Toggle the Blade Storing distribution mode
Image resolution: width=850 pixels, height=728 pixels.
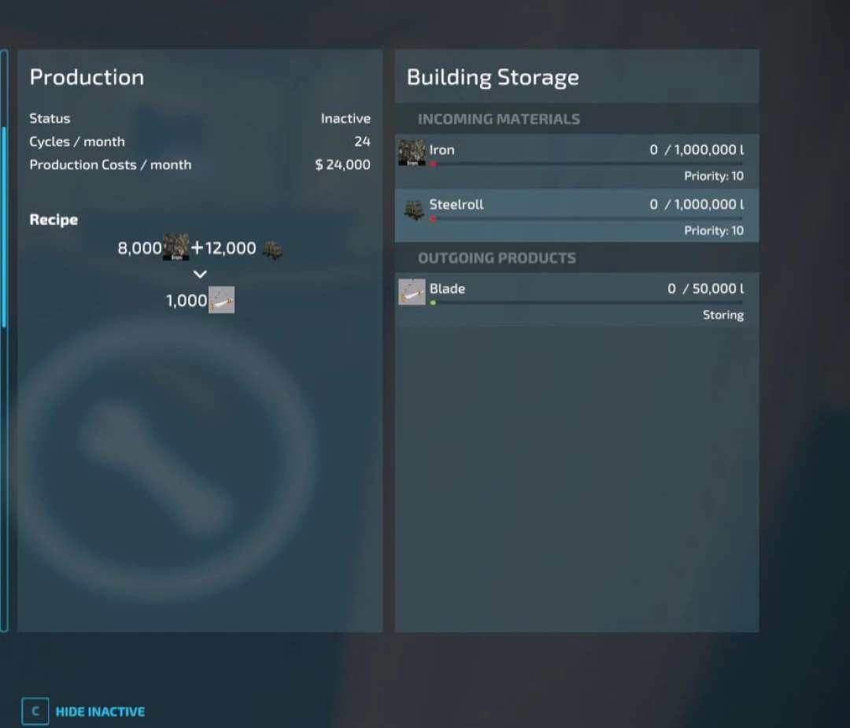pyautogui.click(x=722, y=315)
